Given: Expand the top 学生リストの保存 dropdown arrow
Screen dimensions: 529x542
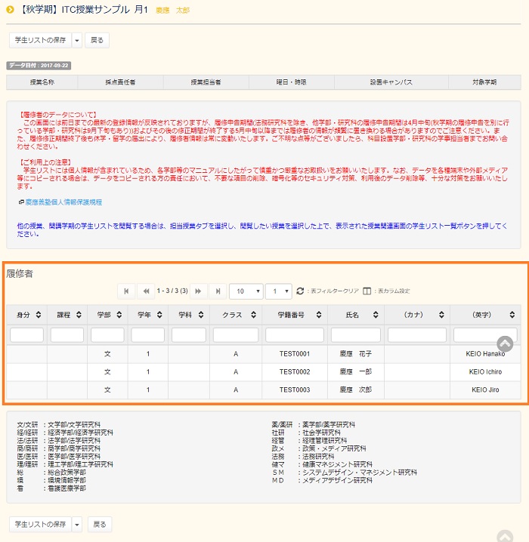Looking at the screenshot, I should 77,40.
